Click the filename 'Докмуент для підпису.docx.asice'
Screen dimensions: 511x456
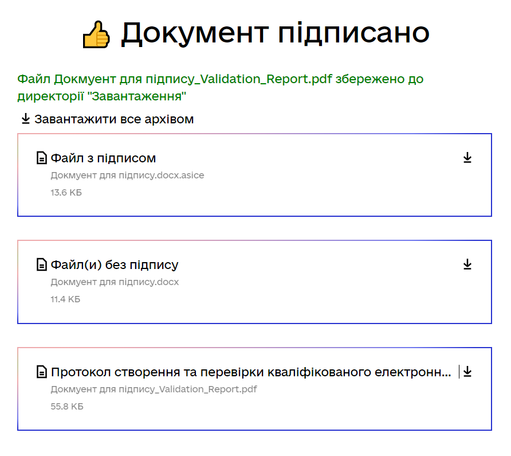[127, 175]
